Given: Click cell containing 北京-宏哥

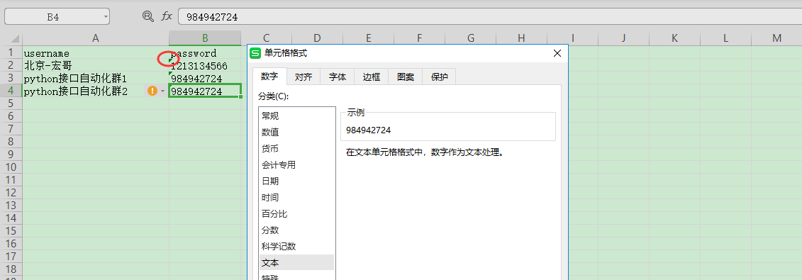Looking at the screenshot, I should click(96, 66).
